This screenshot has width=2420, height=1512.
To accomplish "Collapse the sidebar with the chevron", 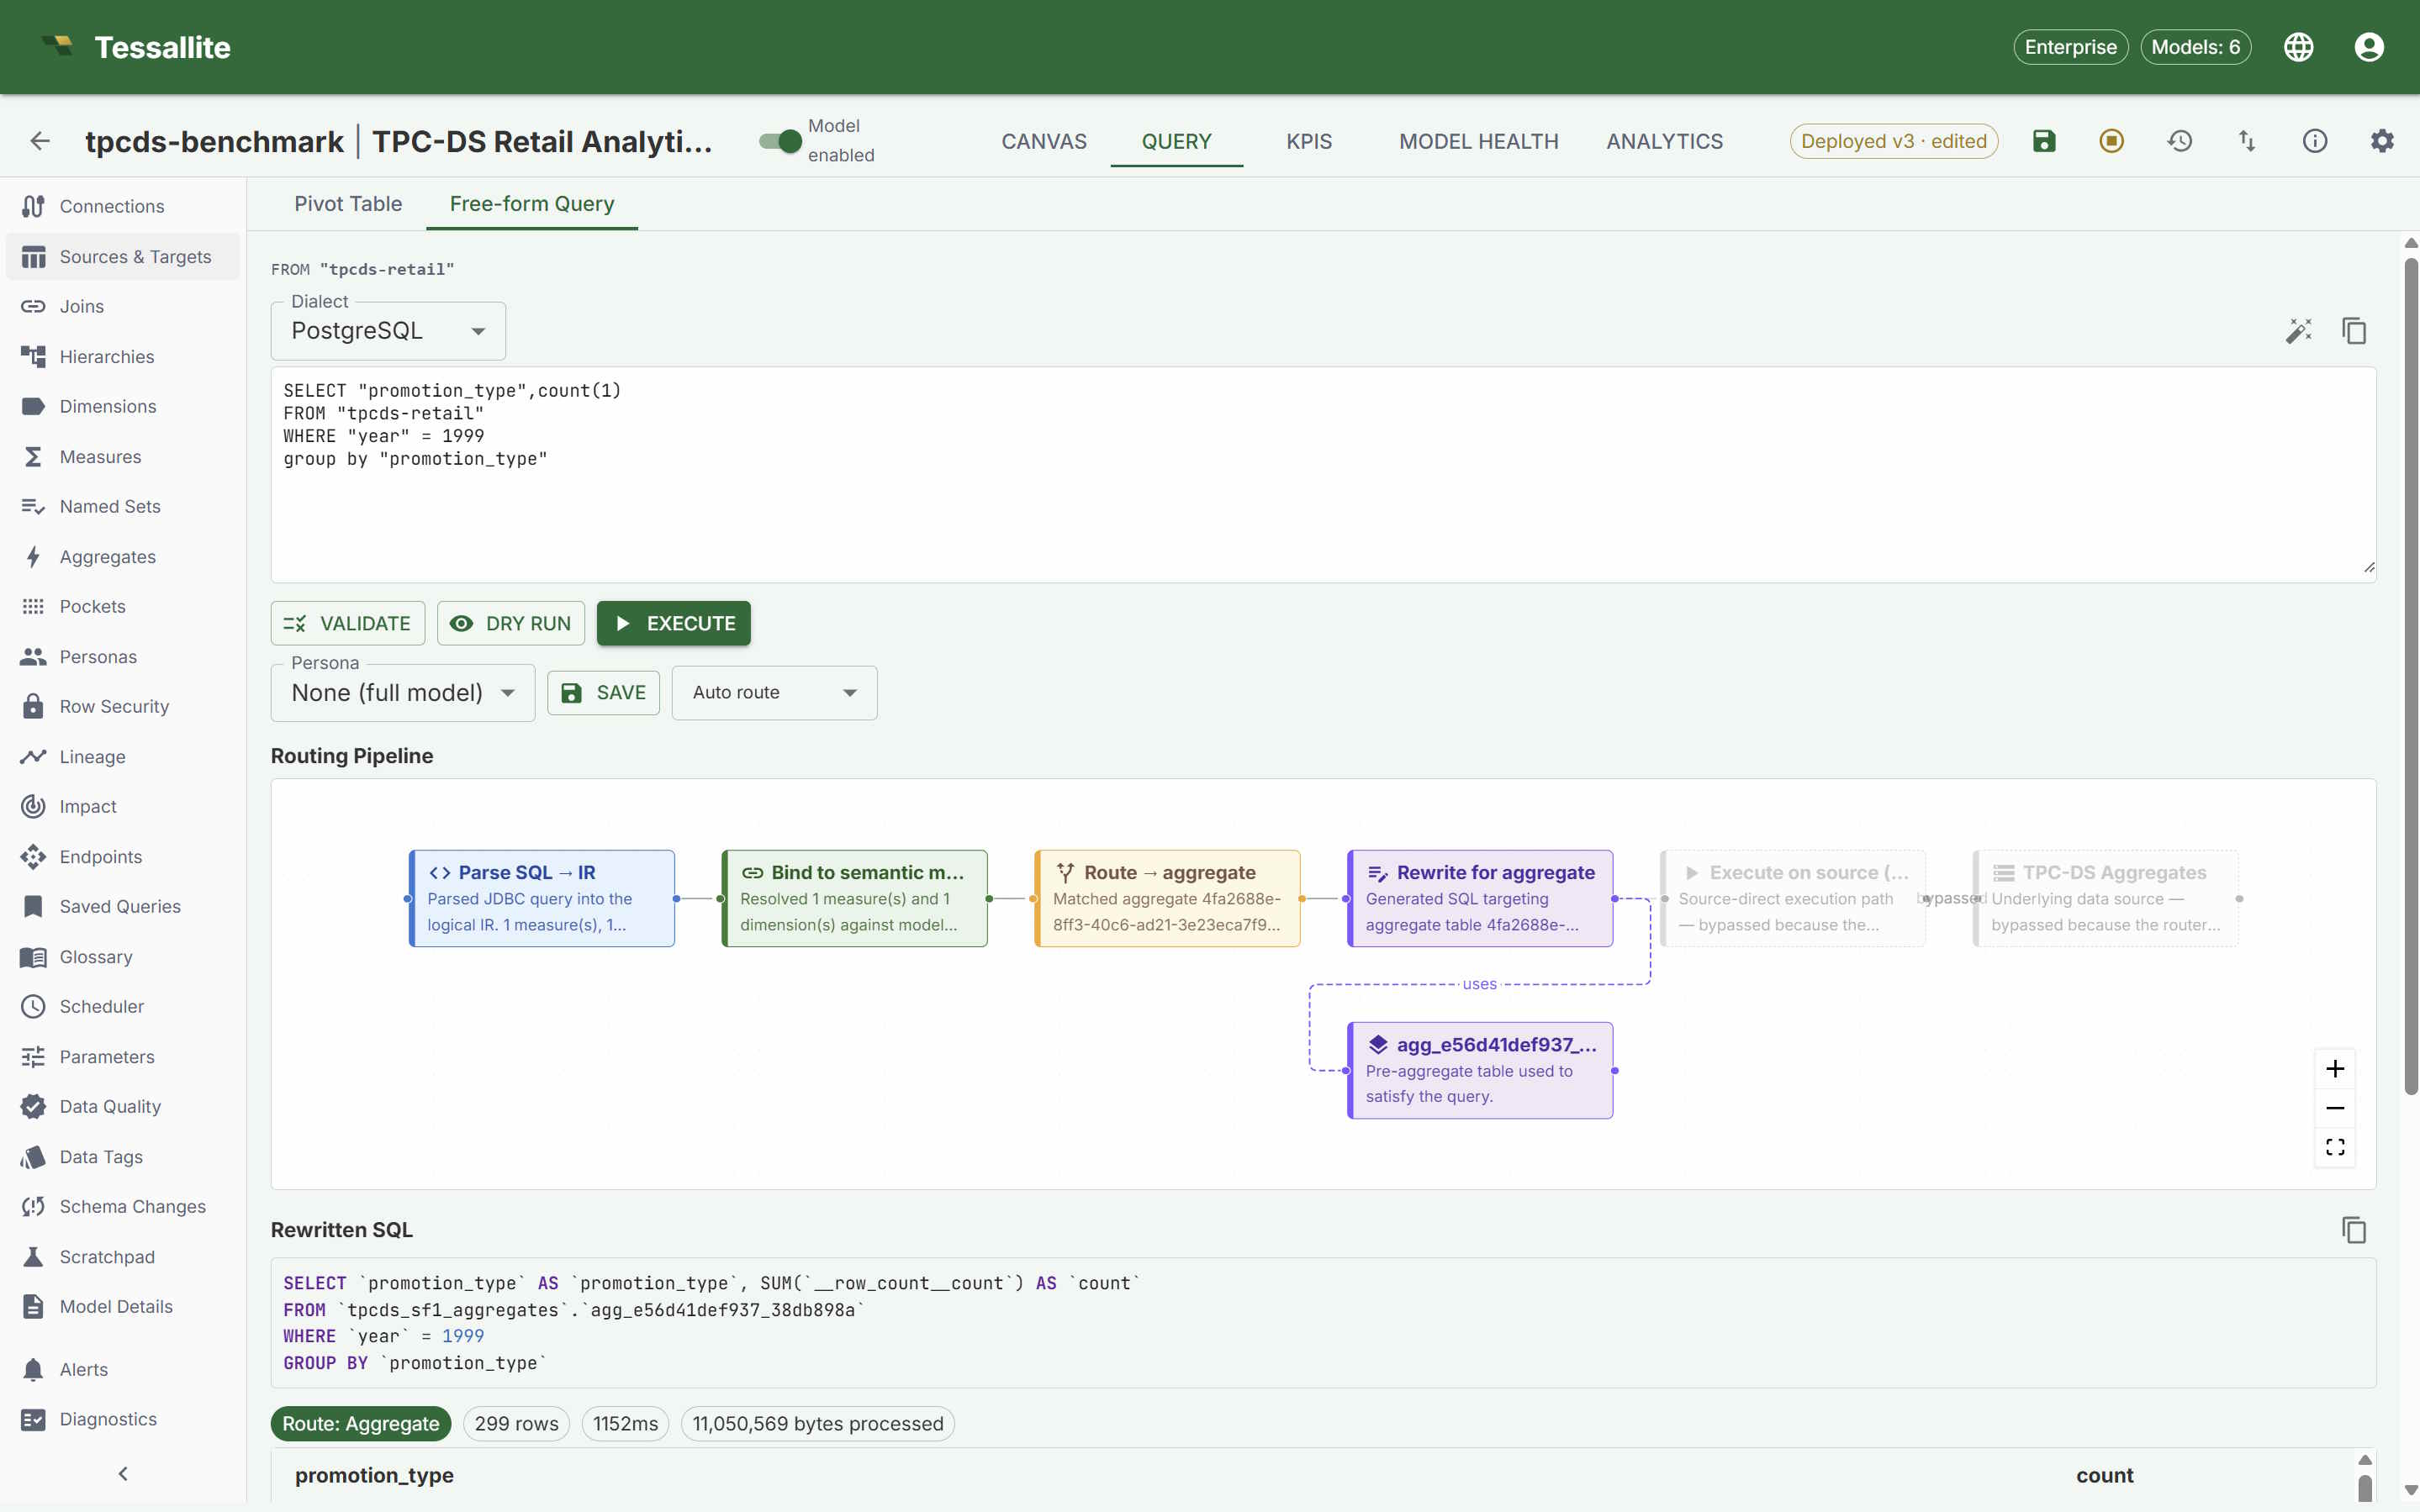I will tap(123, 1474).
